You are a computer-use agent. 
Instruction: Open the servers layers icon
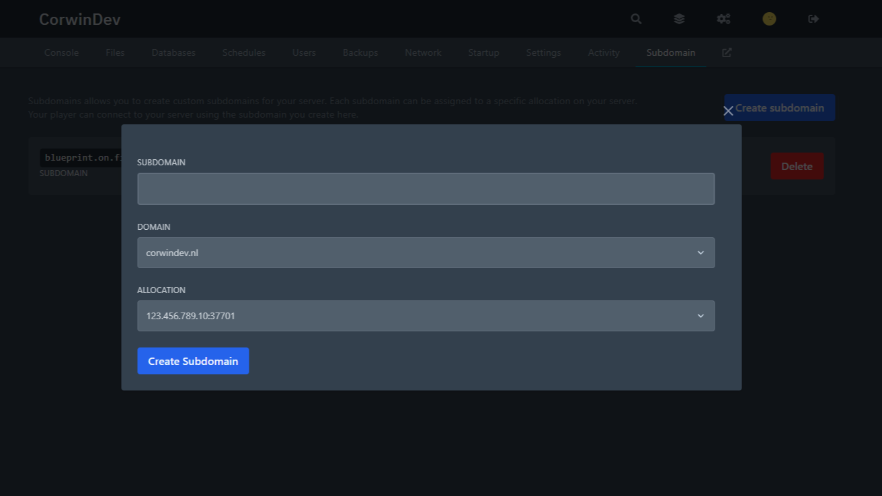(679, 19)
